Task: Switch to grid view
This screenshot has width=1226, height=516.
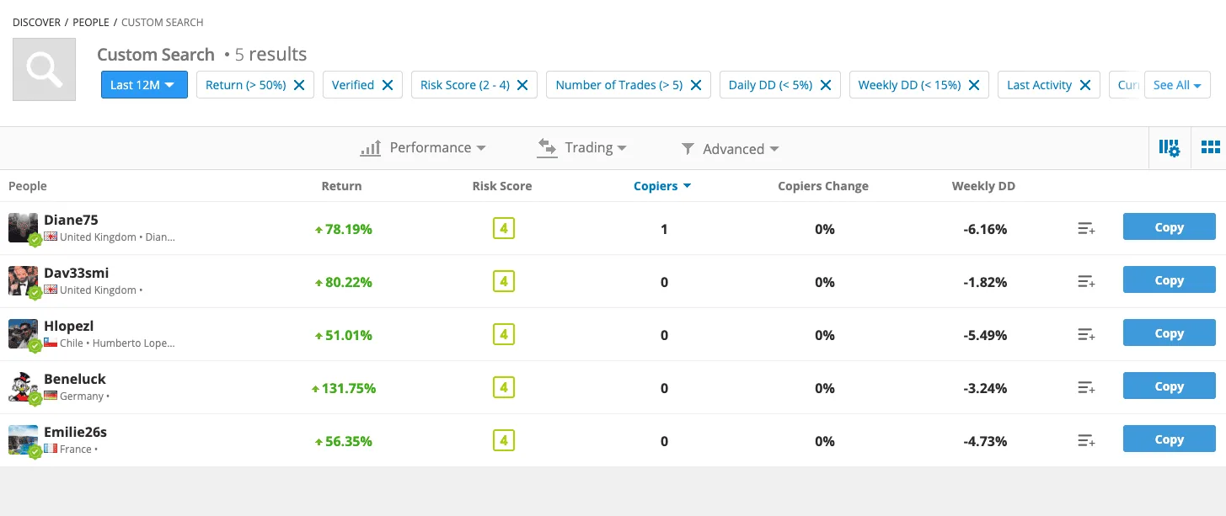Action: (1211, 148)
